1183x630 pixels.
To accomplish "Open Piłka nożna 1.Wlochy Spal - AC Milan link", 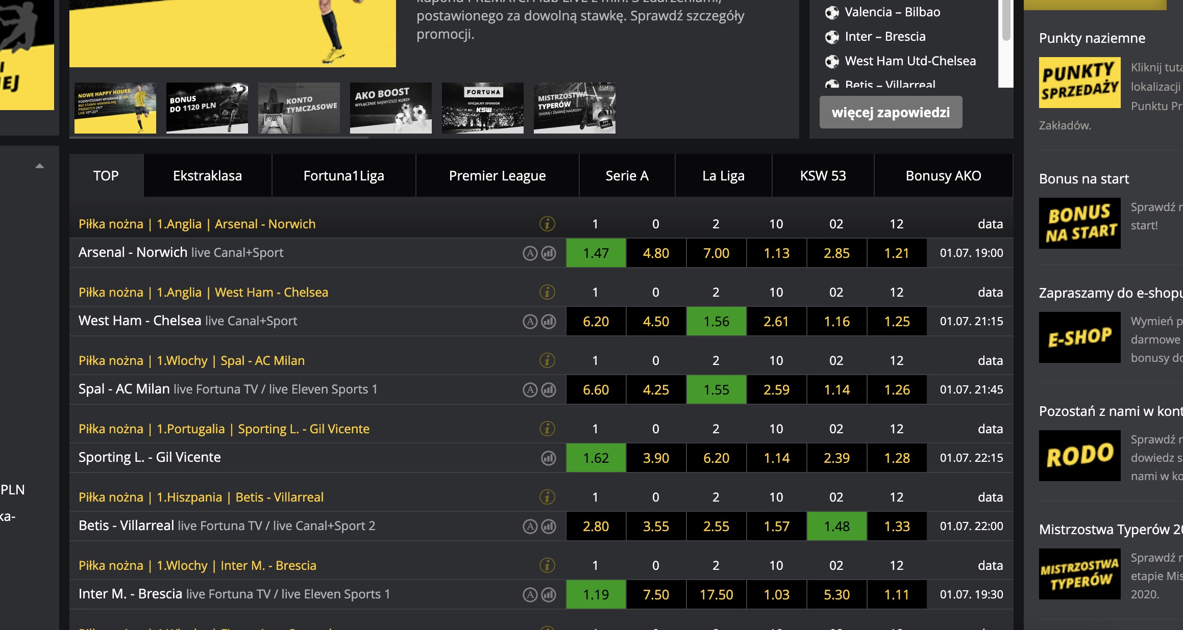I will point(191,360).
